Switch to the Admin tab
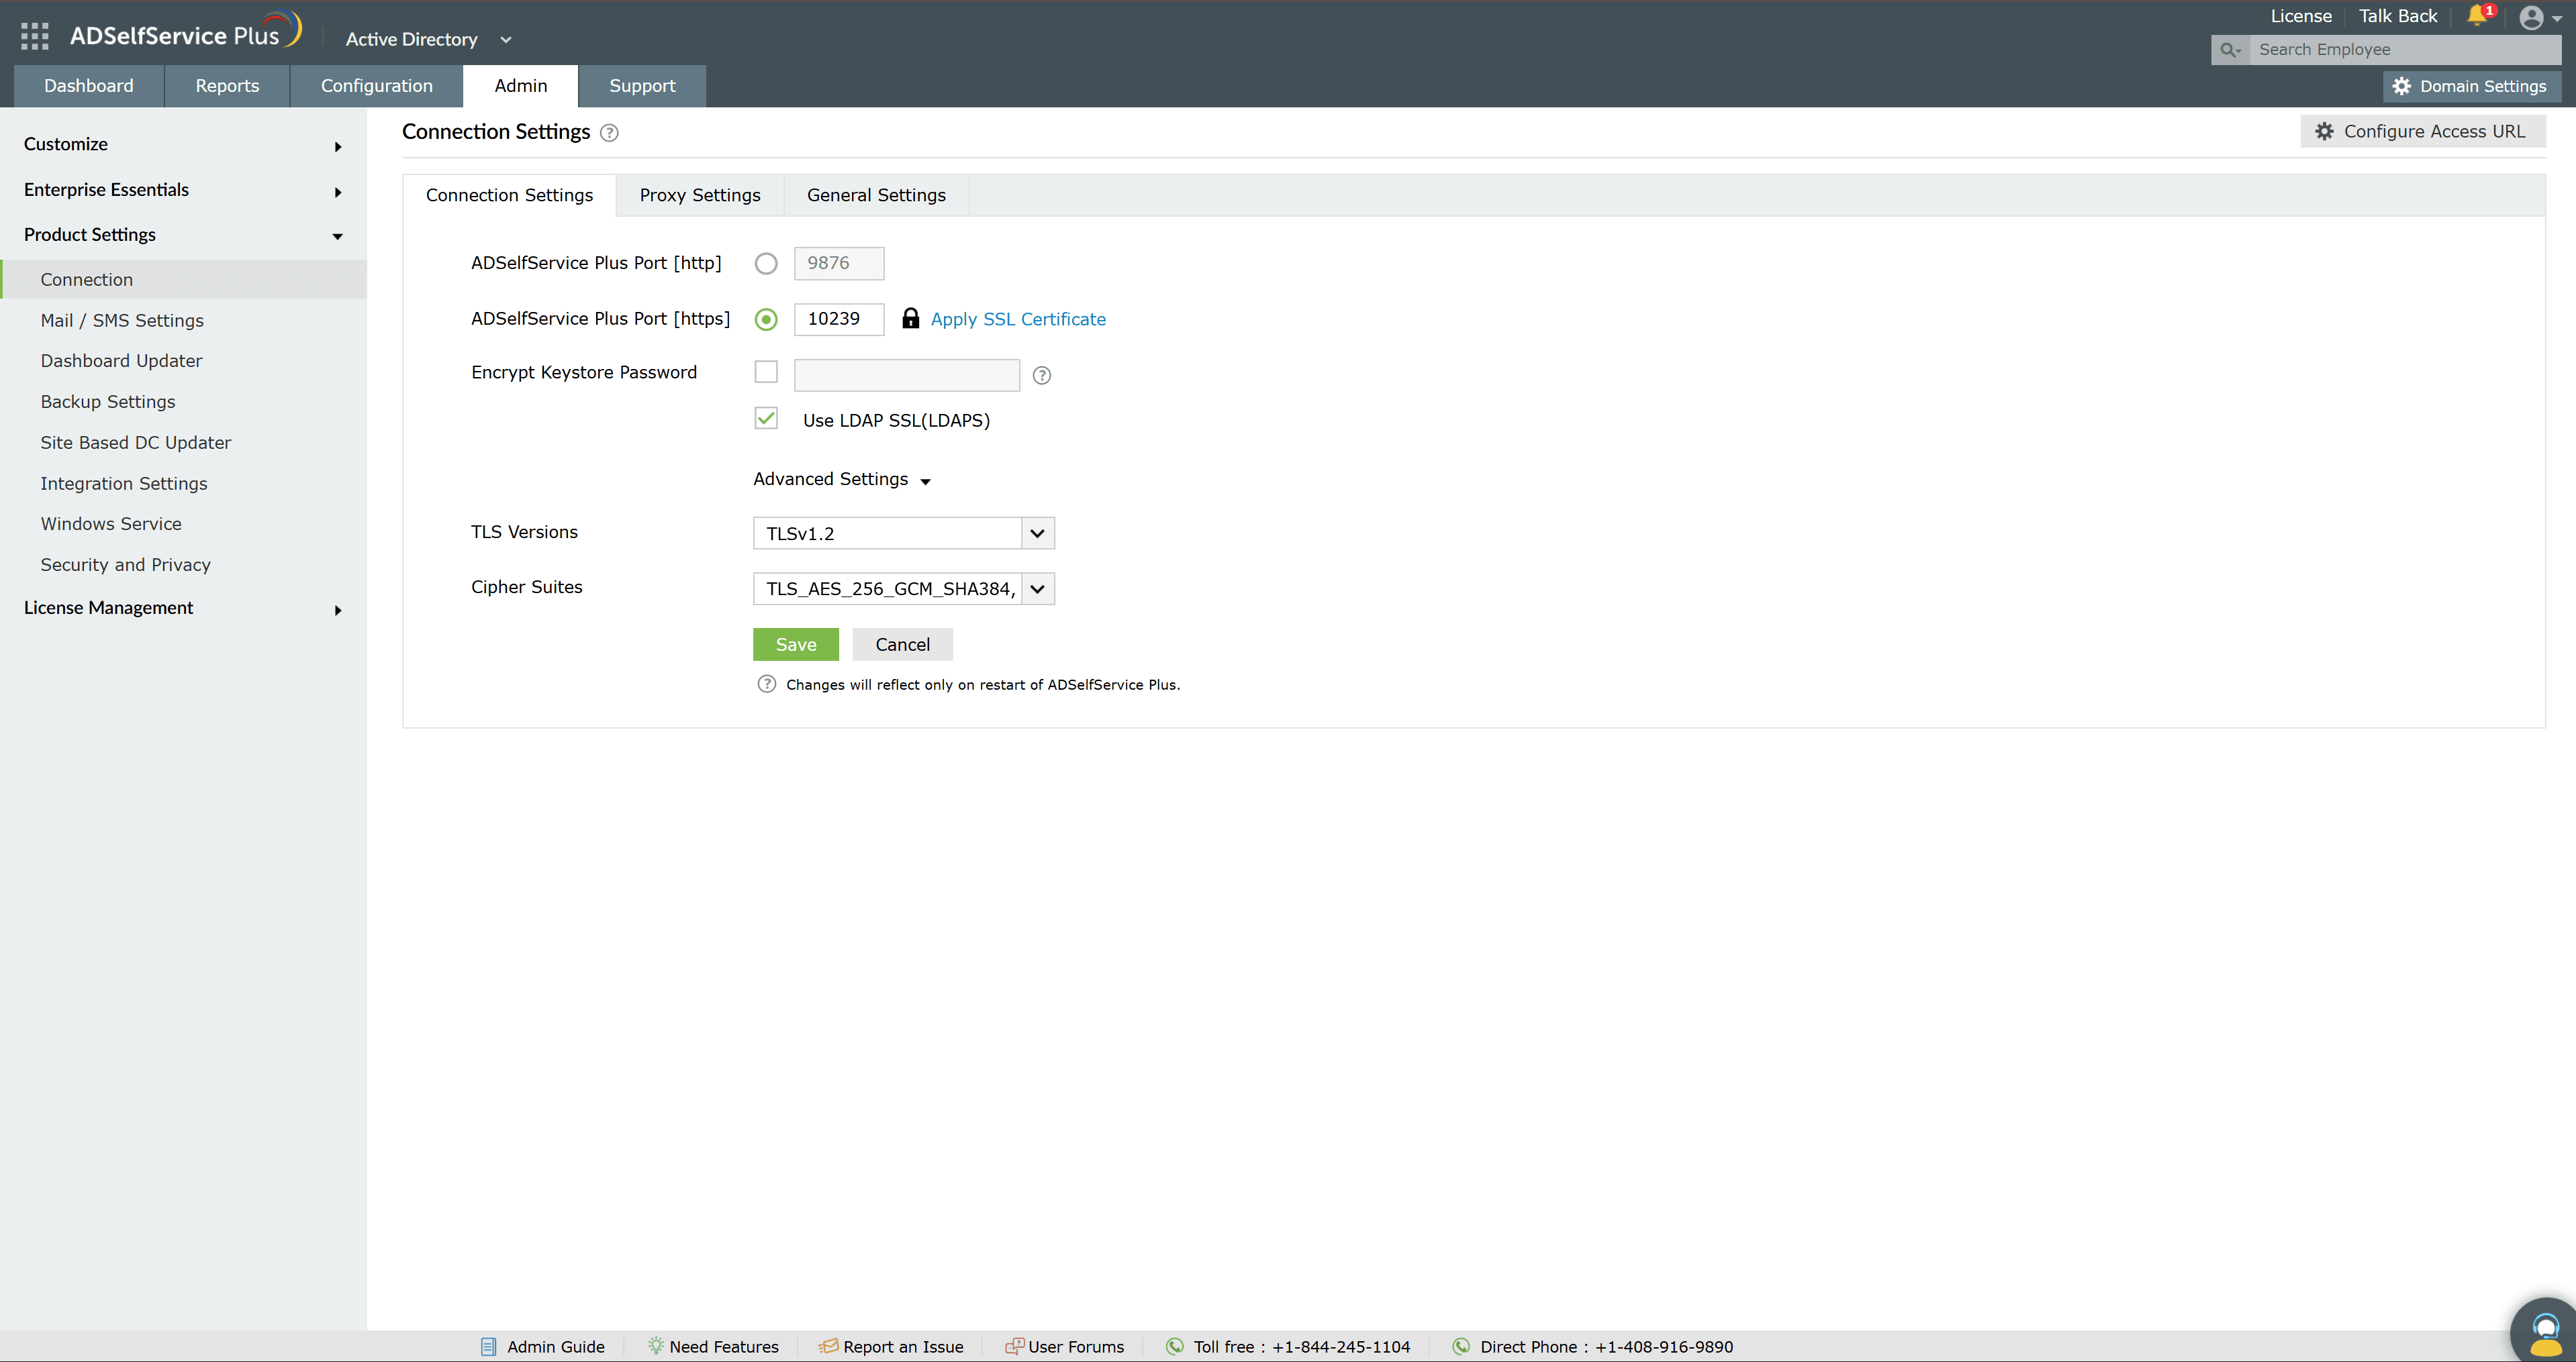This screenshot has height=1362, width=2576. tap(521, 86)
